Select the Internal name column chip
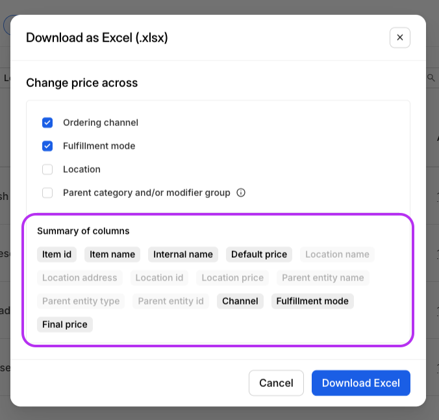The height and width of the screenshot is (420, 439). (x=183, y=254)
